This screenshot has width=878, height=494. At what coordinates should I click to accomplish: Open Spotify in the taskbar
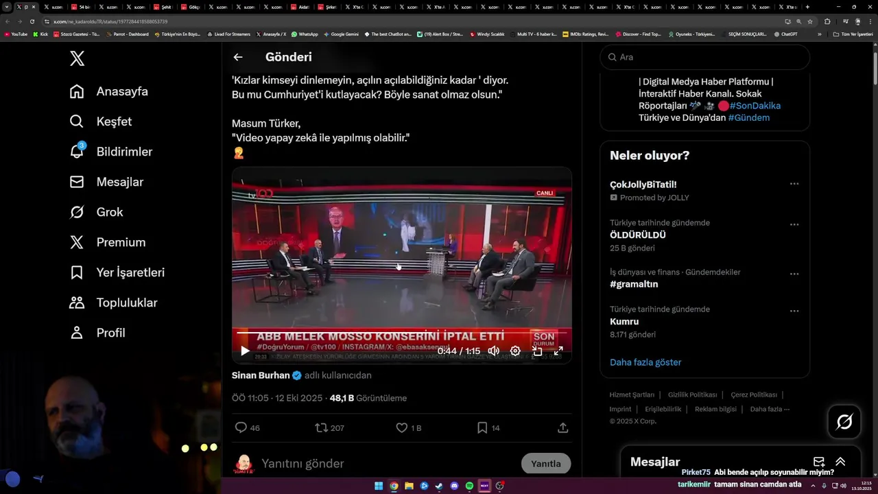pyautogui.click(x=469, y=486)
